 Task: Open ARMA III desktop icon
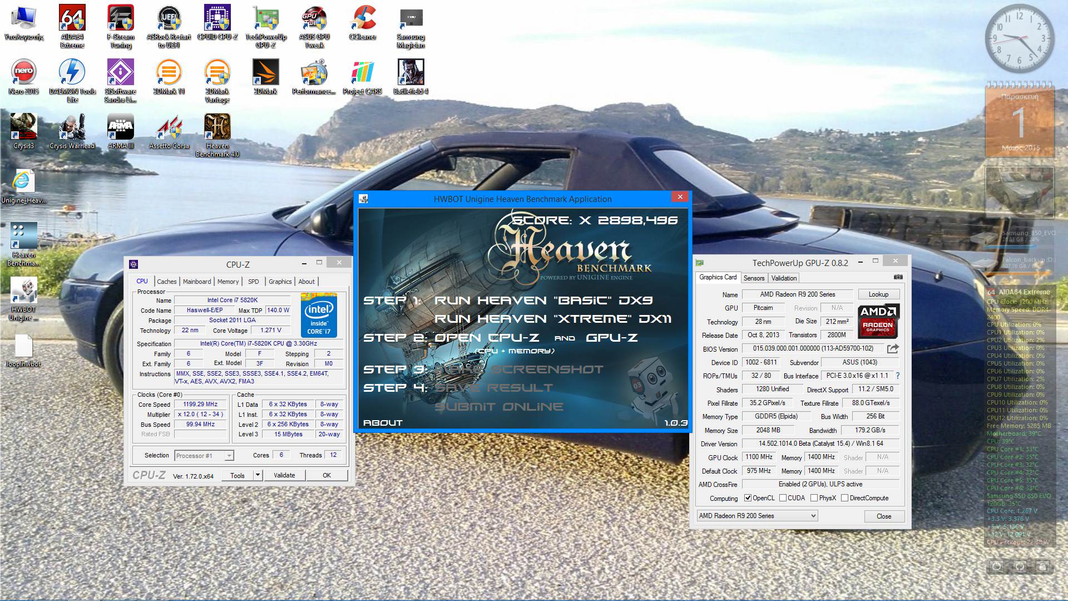click(121, 131)
